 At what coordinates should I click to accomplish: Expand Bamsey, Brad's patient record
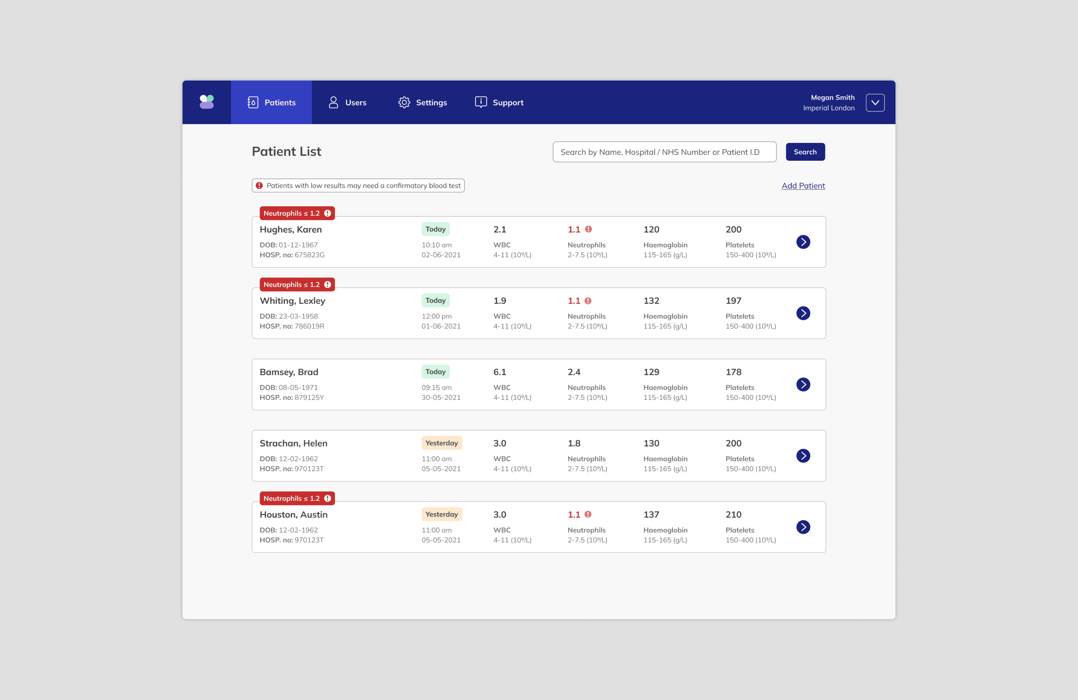(803, 385)
